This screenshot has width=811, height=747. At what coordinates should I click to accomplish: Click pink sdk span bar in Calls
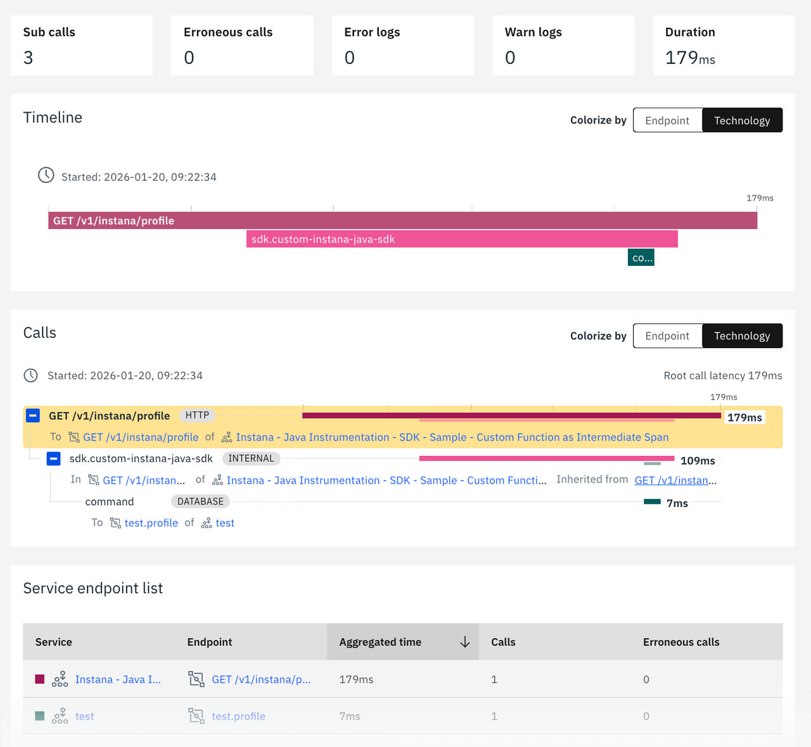pyautogui.click(x=547, y=458)
